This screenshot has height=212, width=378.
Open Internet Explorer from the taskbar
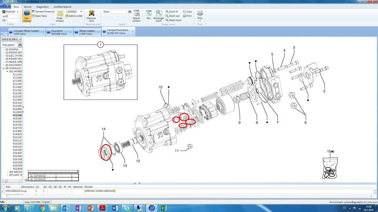(29, 208)
